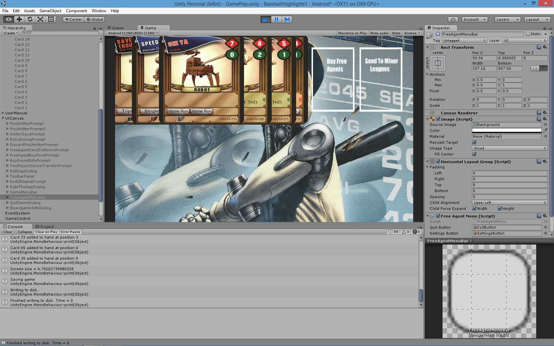554x346 pixels.
Task: Show info messages filter showing 55
Action: (x=393, y=232)
